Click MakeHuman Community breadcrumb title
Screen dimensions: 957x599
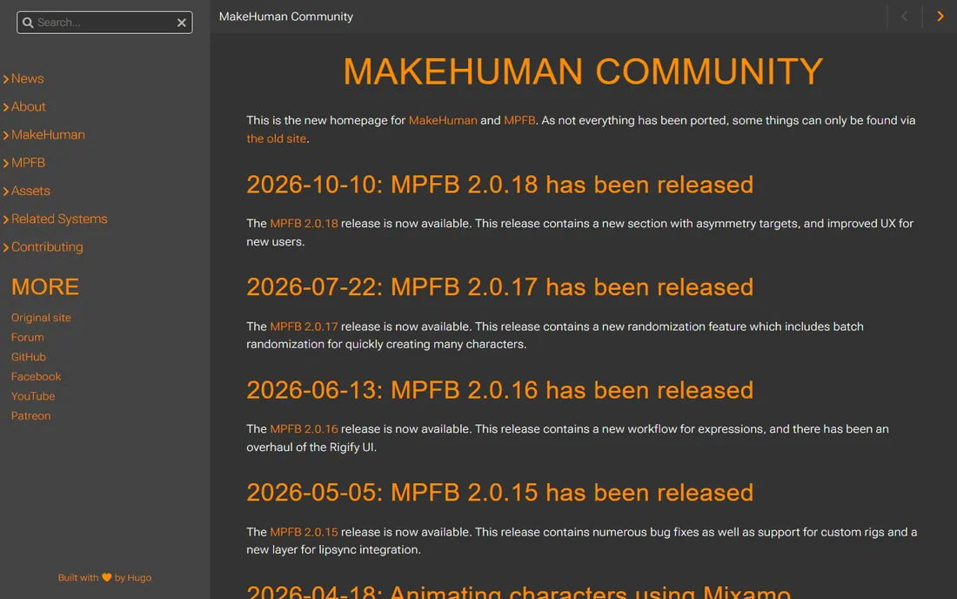(x=285, y=17)
